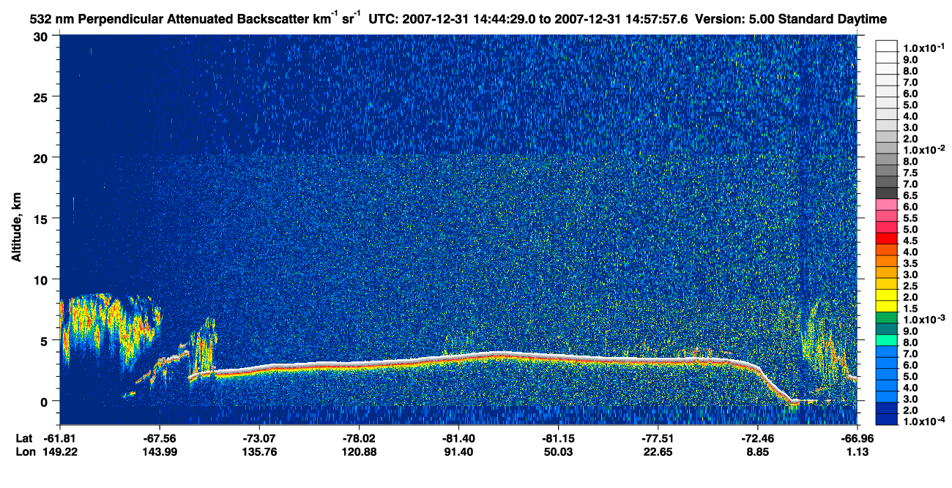
Task: Click longitude value 22.65
Action: [x=658, y=452]
